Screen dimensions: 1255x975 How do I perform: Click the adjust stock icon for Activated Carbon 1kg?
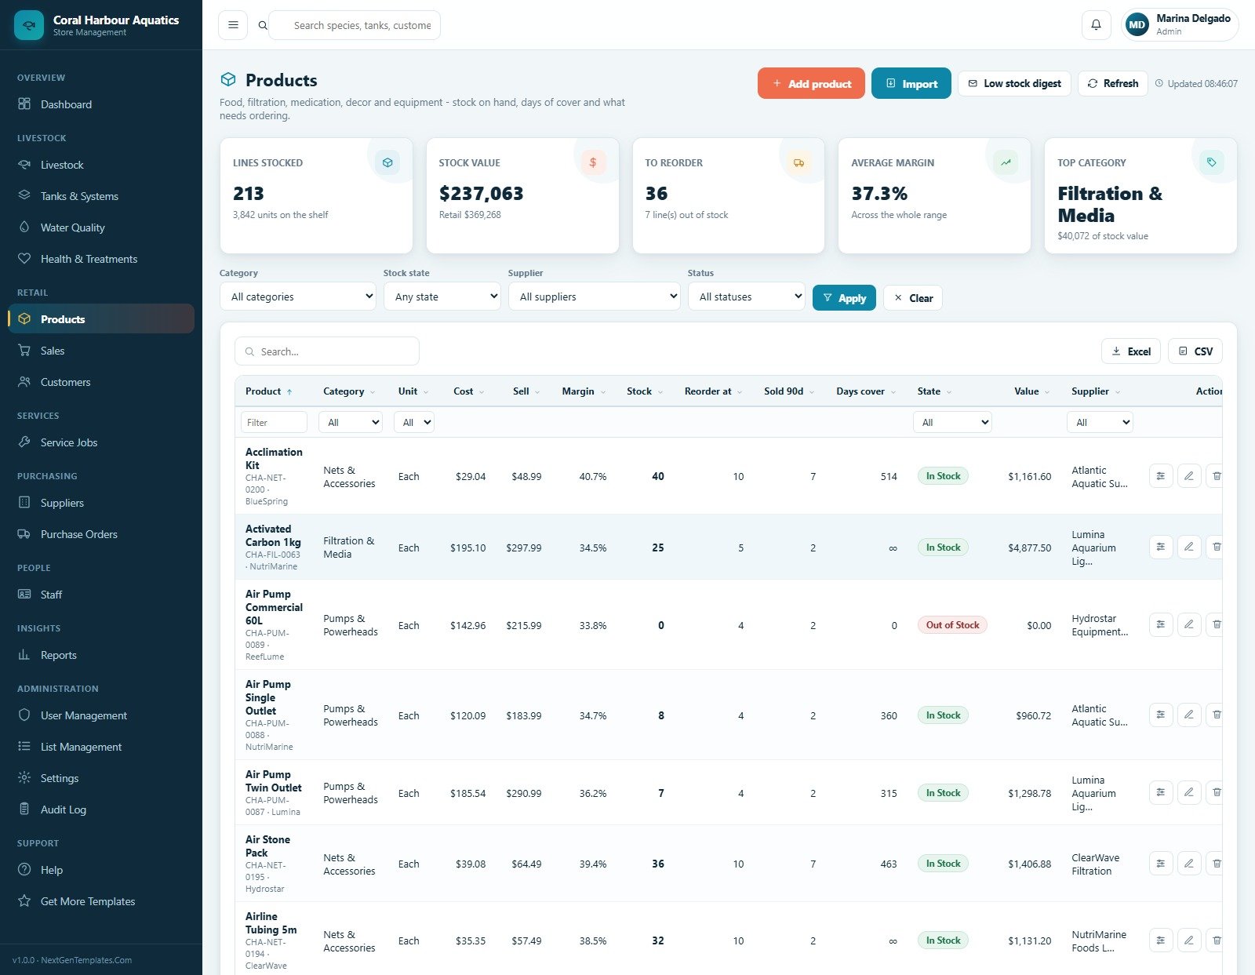[x=1161, y=547]
